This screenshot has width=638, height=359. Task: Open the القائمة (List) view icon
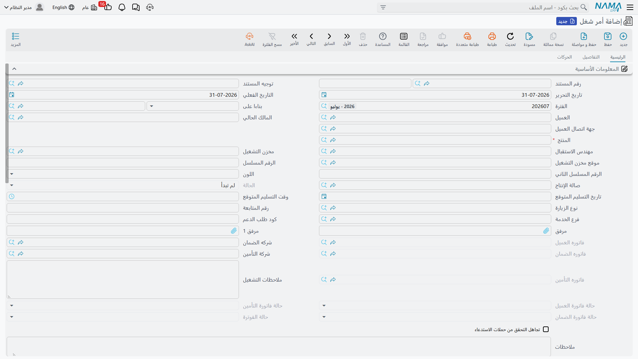click(404, 36)
